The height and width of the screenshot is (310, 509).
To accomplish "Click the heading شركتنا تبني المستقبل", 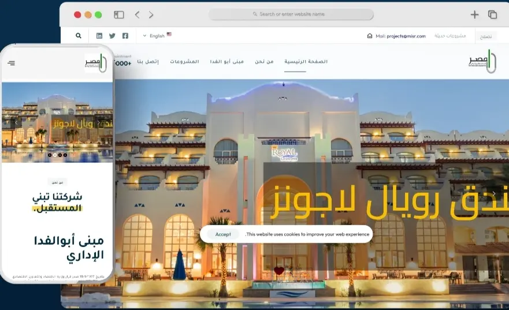I will pos(57,203).
